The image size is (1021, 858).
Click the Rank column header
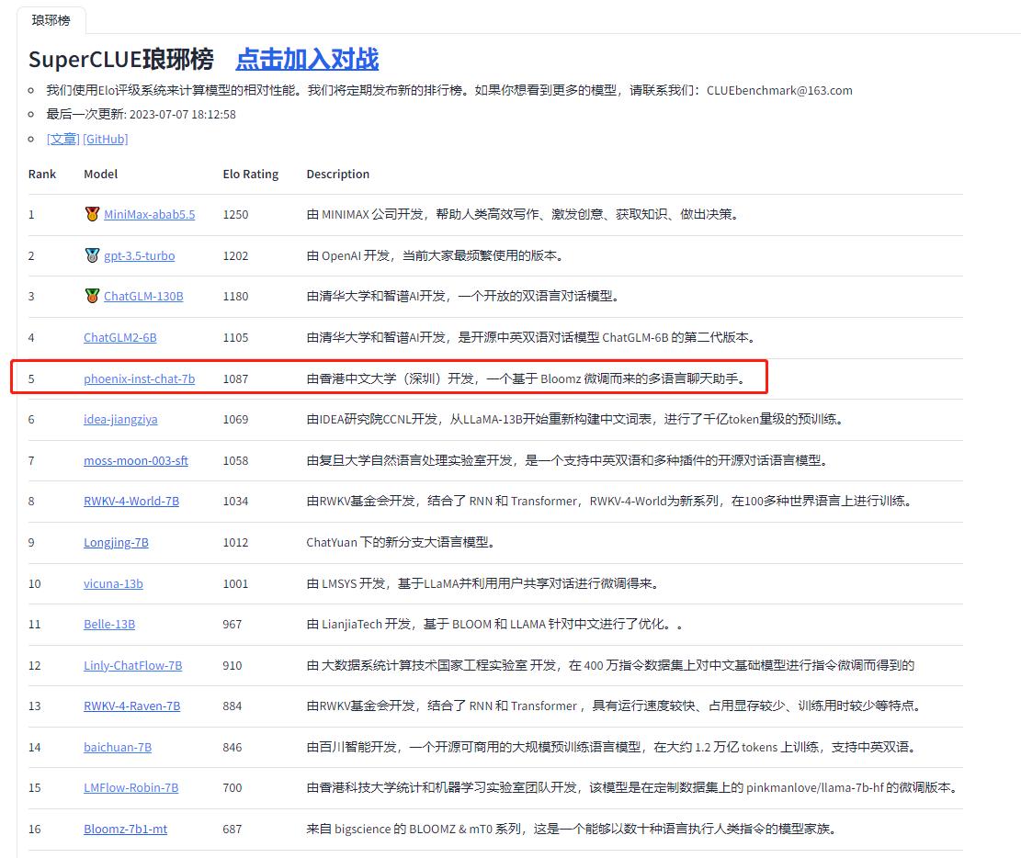pyautogui.click(x=42, y=174)
